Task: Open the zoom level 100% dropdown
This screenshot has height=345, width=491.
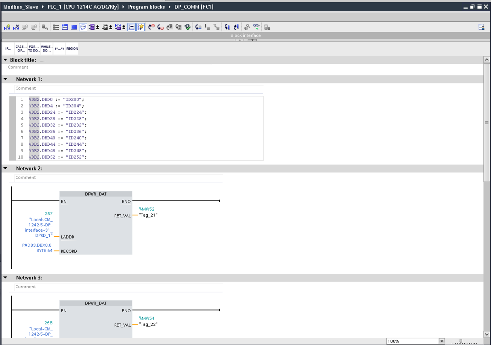Action: point(442,341)
